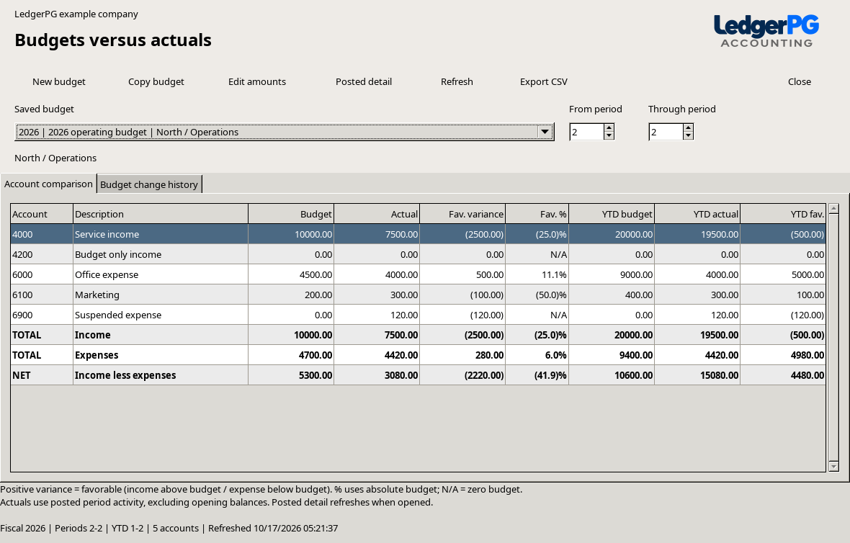This screenshot has width=850, height=543.
Task: Click Office expense actual value 4000.00
Action: pyautogui.click(x=377, y=274)
